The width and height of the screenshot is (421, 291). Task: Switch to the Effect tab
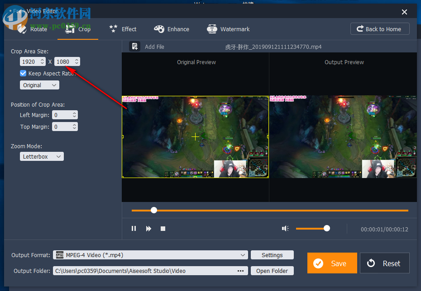coord(122,28)
